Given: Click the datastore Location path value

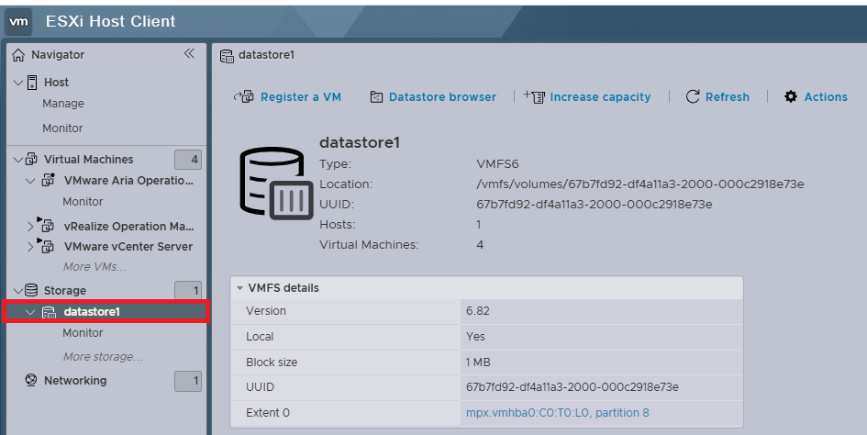Looking at the screenshot, I should (640, 184).
